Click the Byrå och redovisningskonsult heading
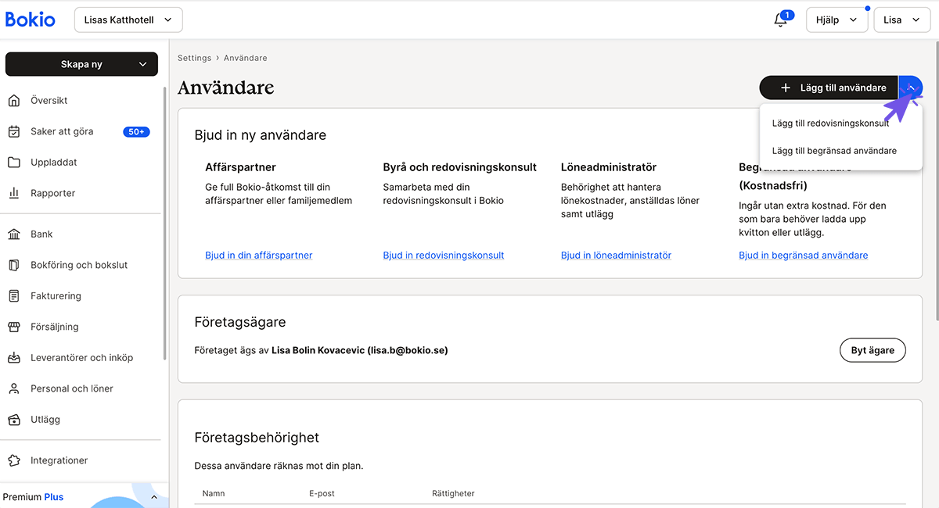Image resolution: width=939 pixels, height=508 pixels. 460,166
